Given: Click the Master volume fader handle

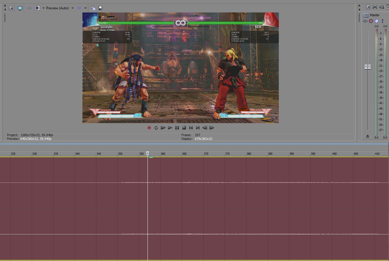Looking at the screenshot, I should (368, 67).
